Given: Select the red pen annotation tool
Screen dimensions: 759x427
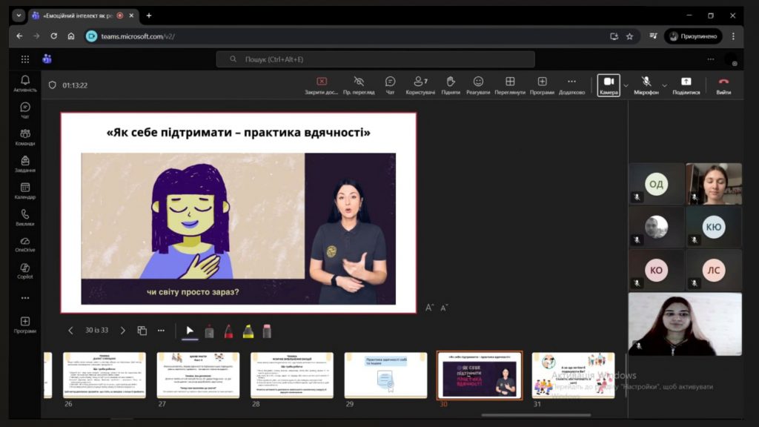Looking at the screenshot, I should 229,331.
